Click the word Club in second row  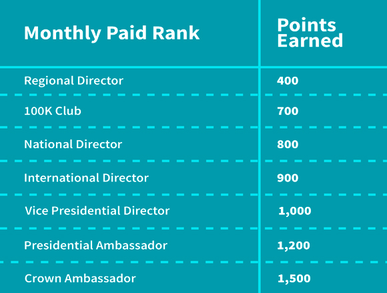68,111
